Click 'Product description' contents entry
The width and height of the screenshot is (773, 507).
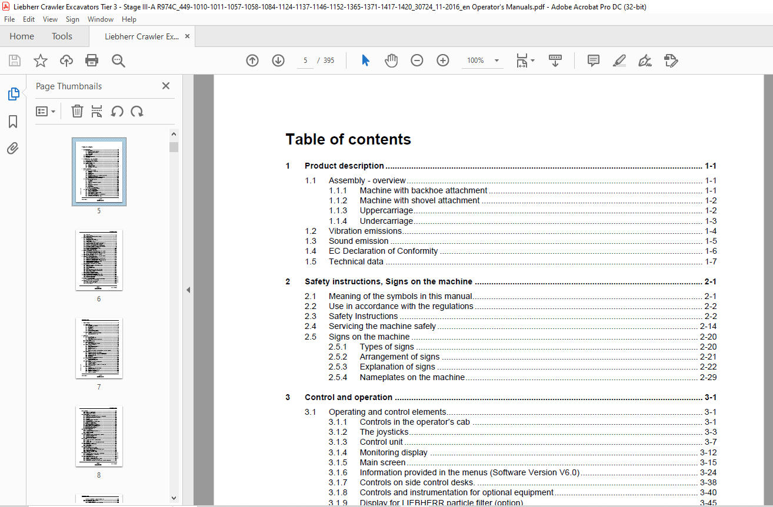click(344, 166)
